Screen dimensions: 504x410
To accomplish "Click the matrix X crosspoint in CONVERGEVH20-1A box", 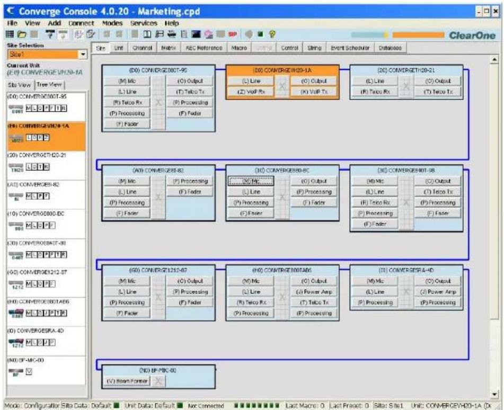I will (x=282, y=86).
